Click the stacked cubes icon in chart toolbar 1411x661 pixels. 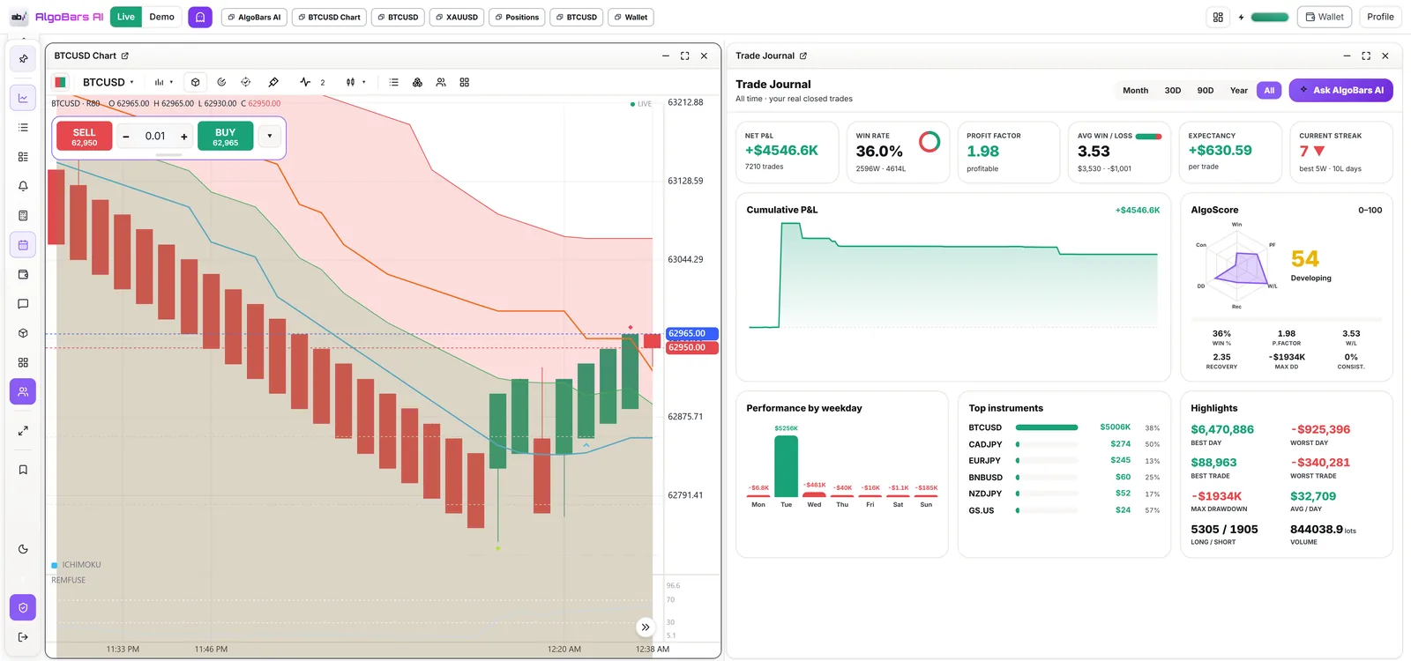[x=417, y=82]
